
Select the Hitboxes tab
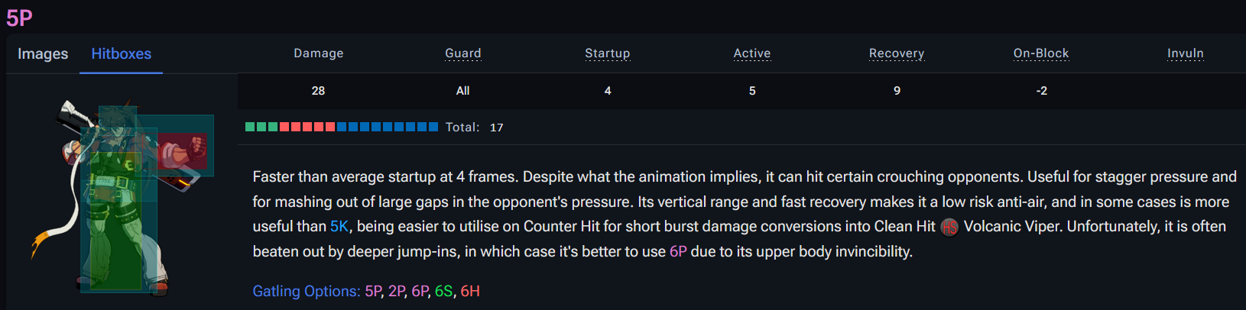tap(121, 53)
